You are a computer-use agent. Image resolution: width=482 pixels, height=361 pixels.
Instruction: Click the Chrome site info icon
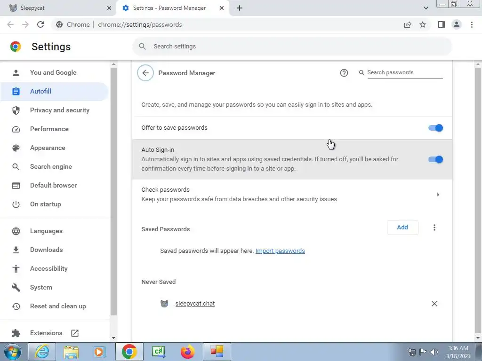click(x=60, y=24)
